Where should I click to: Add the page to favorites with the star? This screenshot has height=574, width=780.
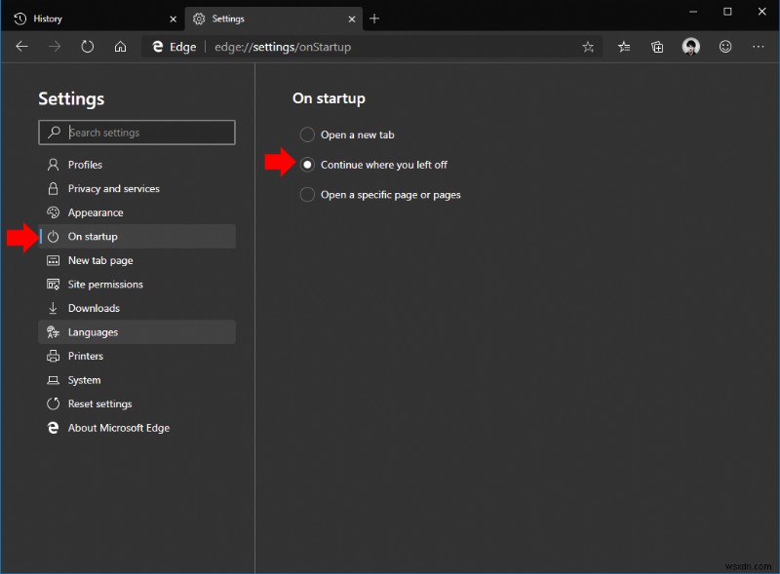point(588,46)
